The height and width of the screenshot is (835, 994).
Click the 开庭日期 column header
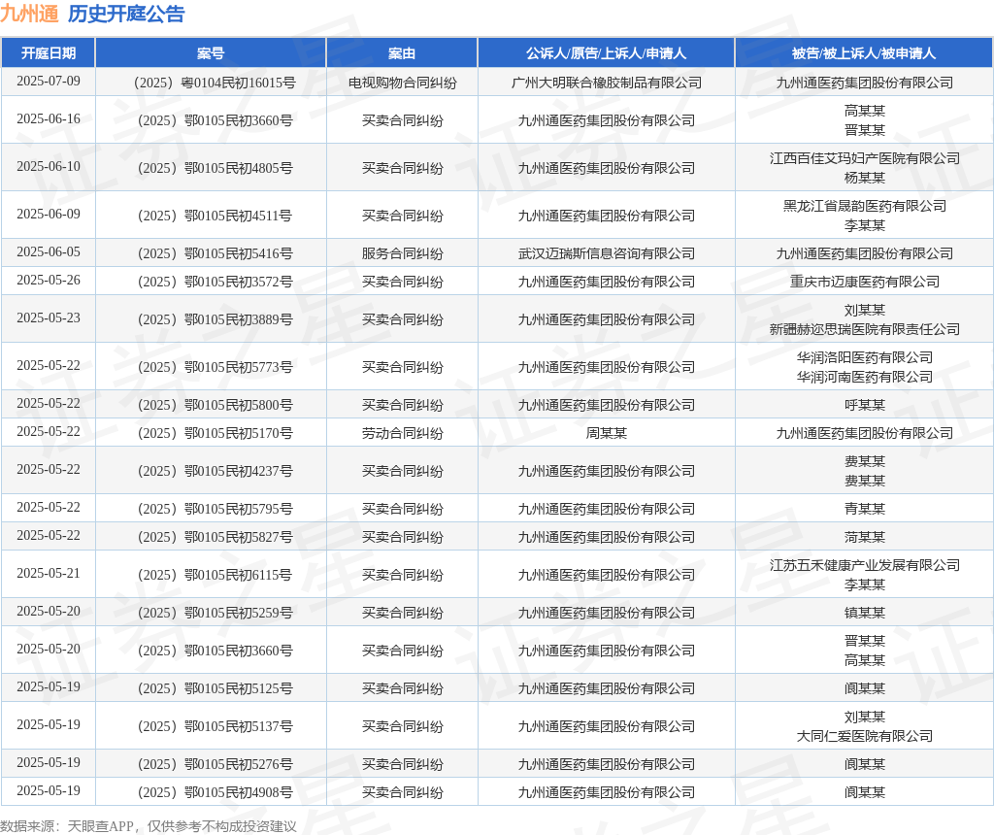[x=49, y=53]
